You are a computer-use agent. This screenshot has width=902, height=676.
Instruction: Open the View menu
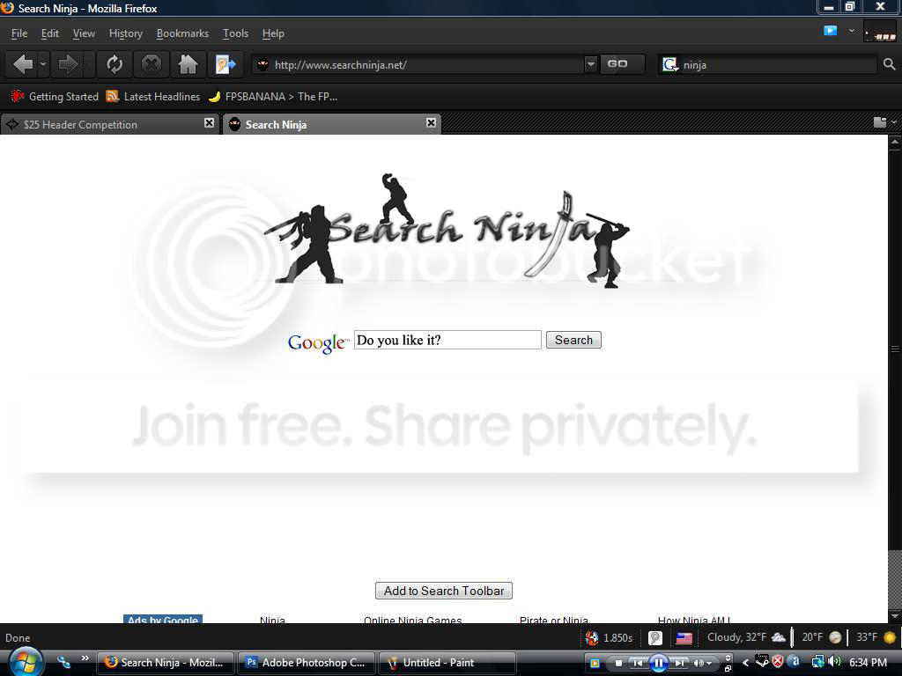pyautogui.click(x=84, y=33)
